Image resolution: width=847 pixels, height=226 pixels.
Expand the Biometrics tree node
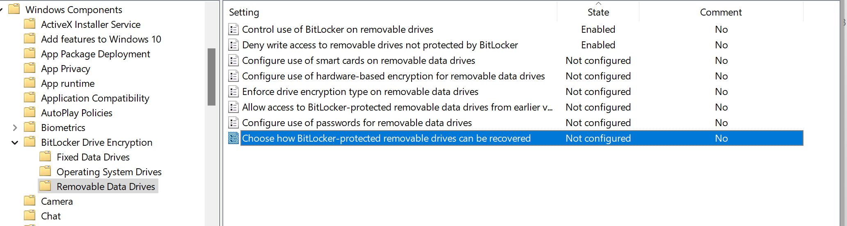[15, 128]
